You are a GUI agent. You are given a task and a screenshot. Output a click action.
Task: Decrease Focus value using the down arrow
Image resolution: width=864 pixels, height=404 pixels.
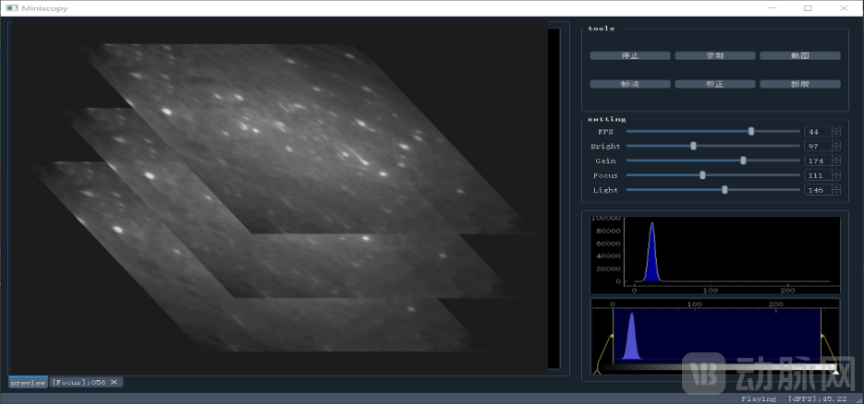click(x=836, y=178)
